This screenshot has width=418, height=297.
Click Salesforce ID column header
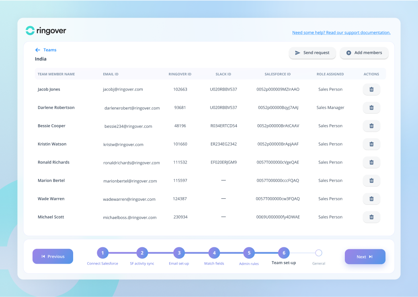pos(277,74)
